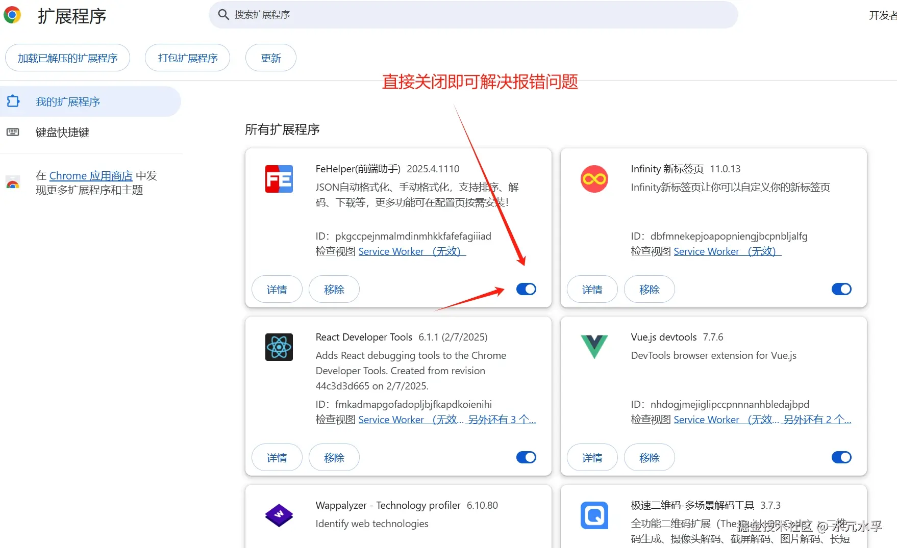Click the puzzle piece icon for 我的扩展程序
897x548 pixels.
click(13, 101)
